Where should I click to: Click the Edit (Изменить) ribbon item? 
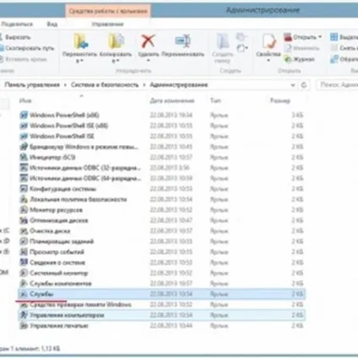[301, 48]
